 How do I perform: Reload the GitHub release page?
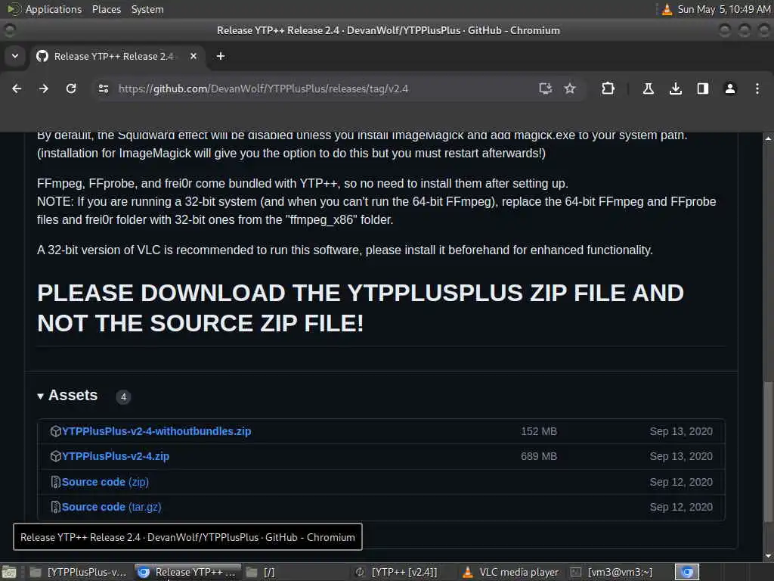click(71, 89)
